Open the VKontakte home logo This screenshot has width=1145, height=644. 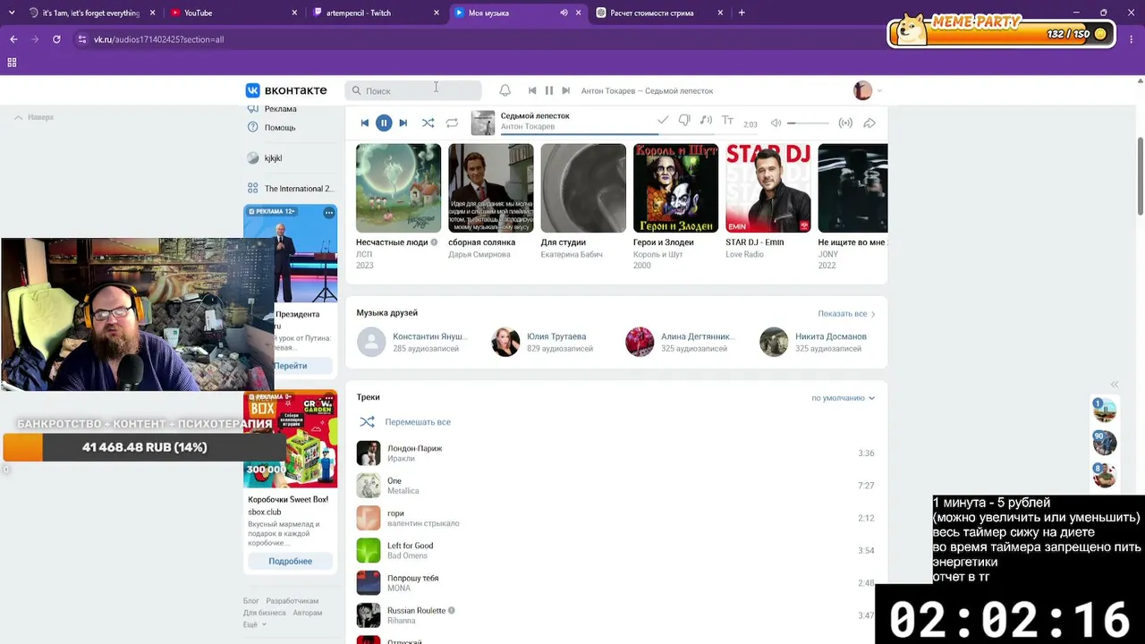(286, 90)
